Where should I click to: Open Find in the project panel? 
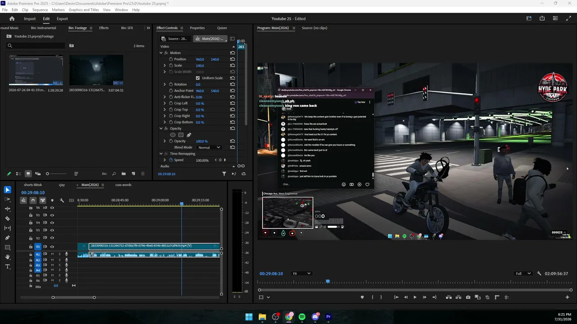pyautogui.click(x=114, y=174)
